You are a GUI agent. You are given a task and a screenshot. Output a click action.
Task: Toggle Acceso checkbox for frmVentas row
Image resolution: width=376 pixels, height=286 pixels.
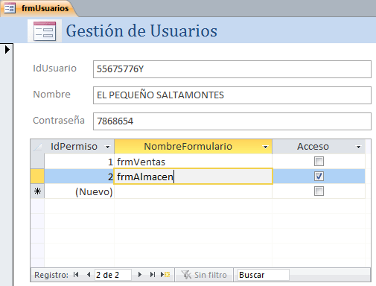[x=319, y=162]
